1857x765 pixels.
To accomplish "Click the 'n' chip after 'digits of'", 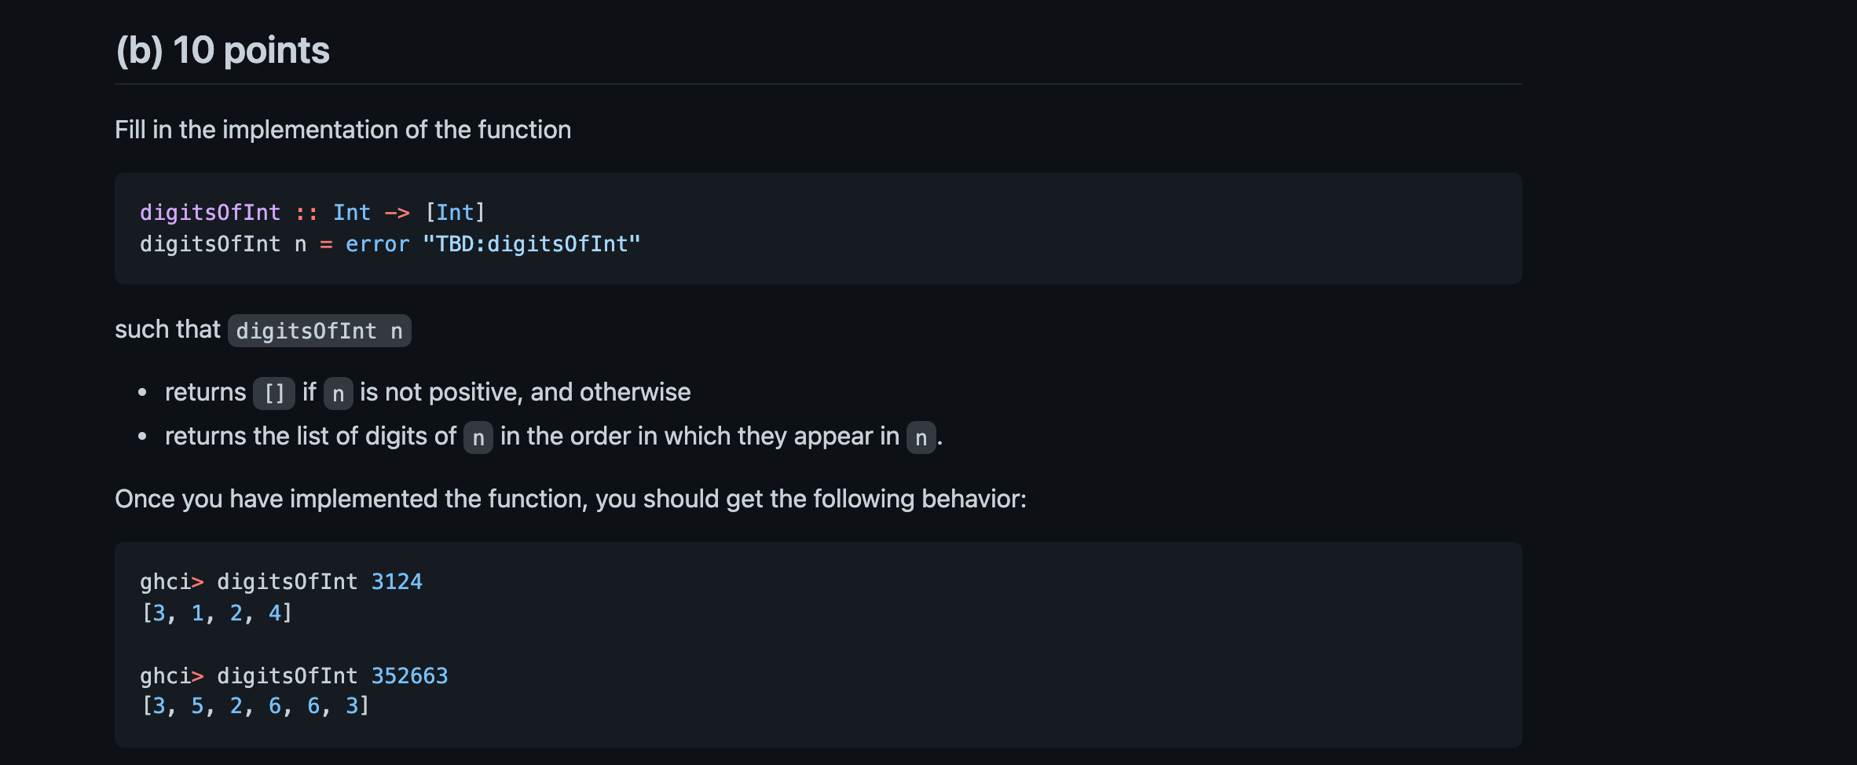I will coord(478,437).
